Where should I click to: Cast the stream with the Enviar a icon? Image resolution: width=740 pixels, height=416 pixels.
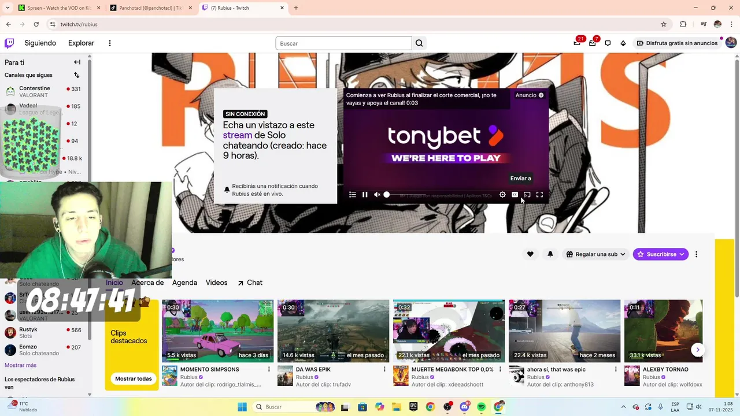coord(527,195)
